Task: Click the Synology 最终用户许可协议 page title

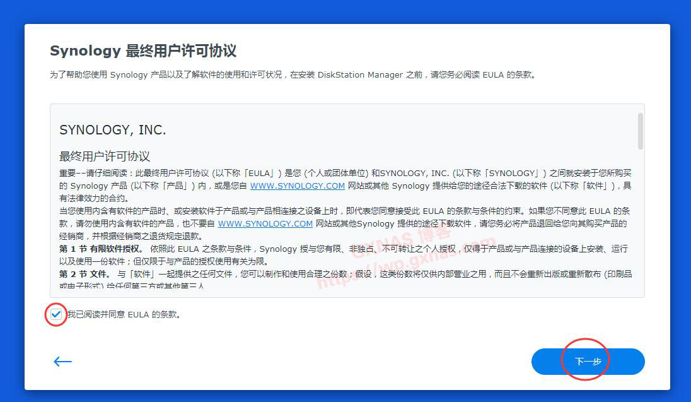Action: pyautogui.click(x=143, y=51)
